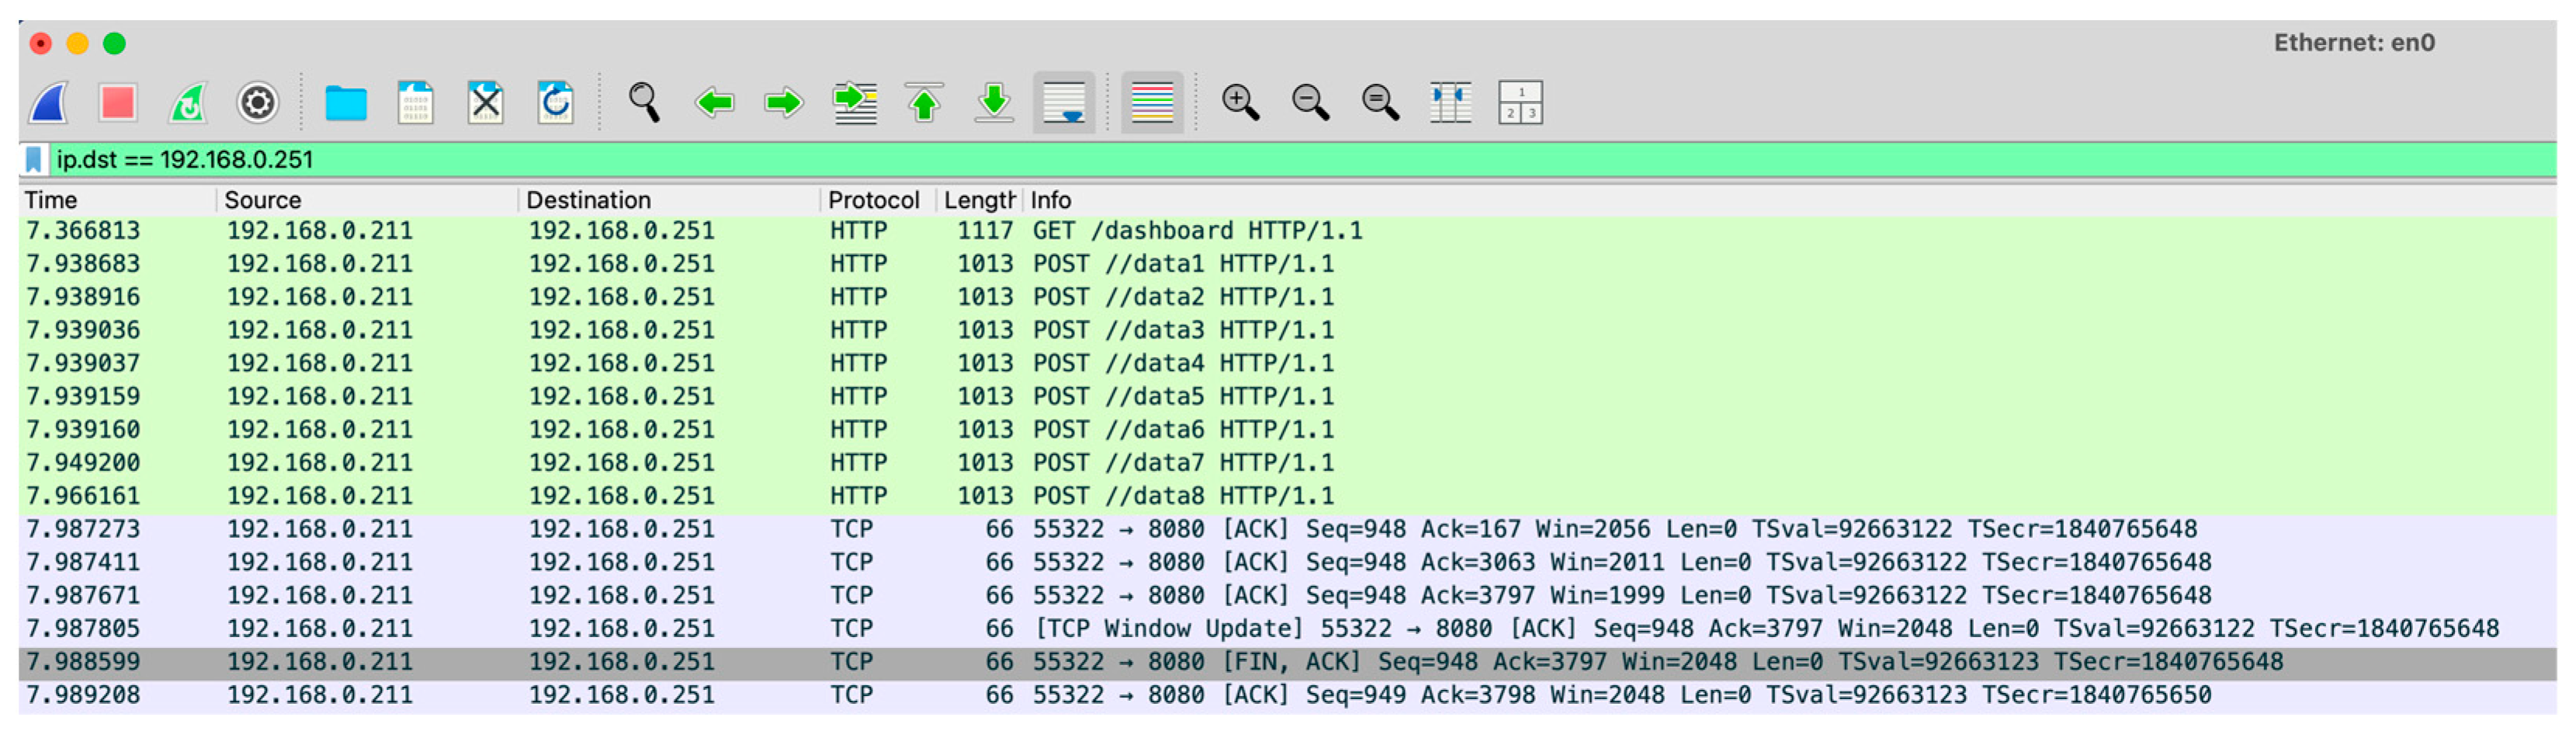This screenshot has width=2576, height=738.
Task: Reload the capture file icon
Action: pyautogui.click(x=555, y=103)
